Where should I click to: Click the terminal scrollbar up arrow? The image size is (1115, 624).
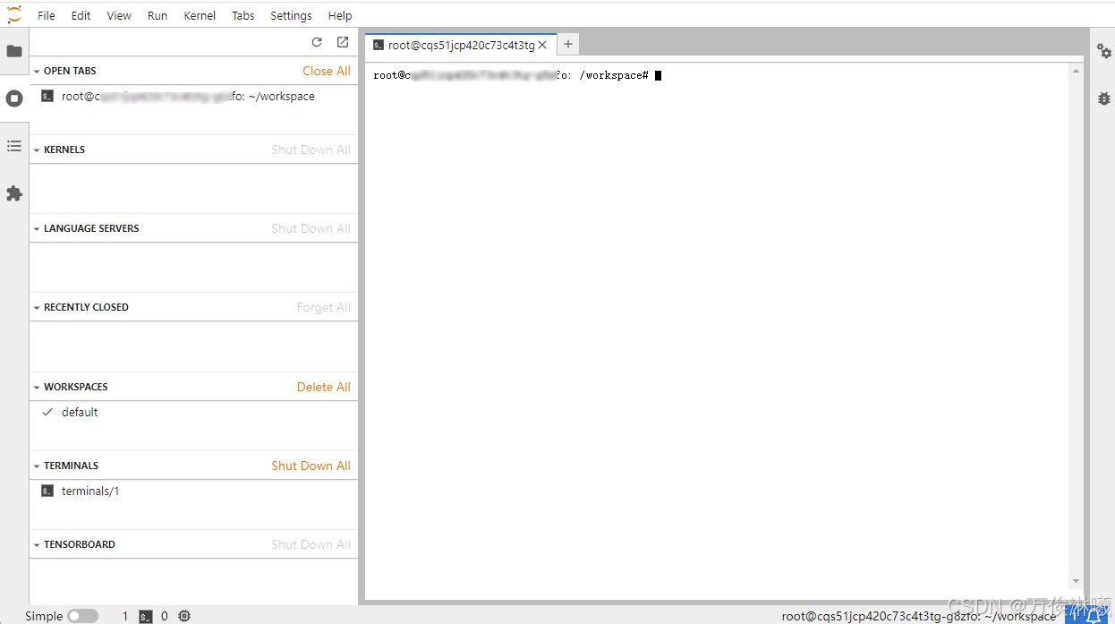click(1076, 70)
